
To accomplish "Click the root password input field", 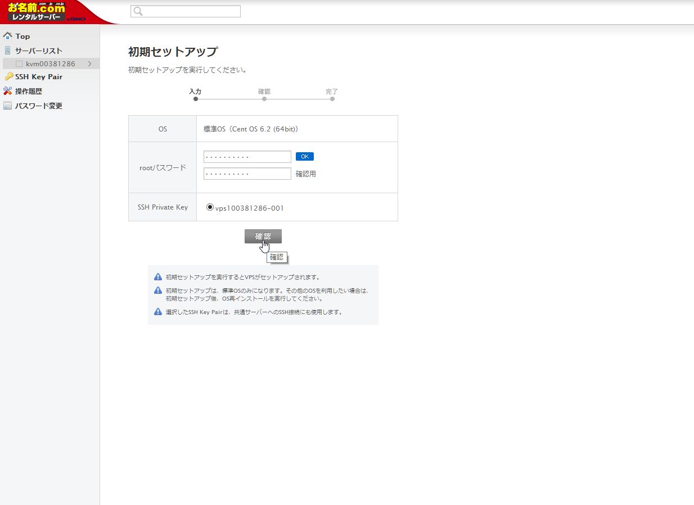I will point(247,157).
